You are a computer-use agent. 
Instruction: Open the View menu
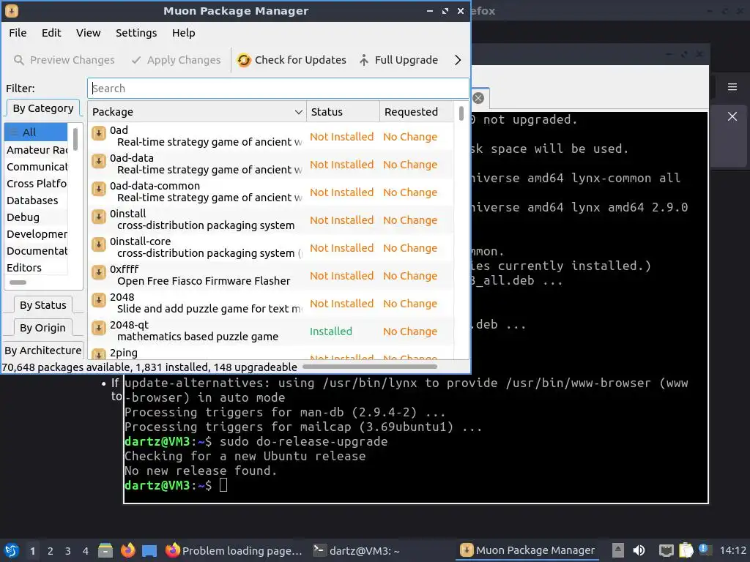[88, 33]
